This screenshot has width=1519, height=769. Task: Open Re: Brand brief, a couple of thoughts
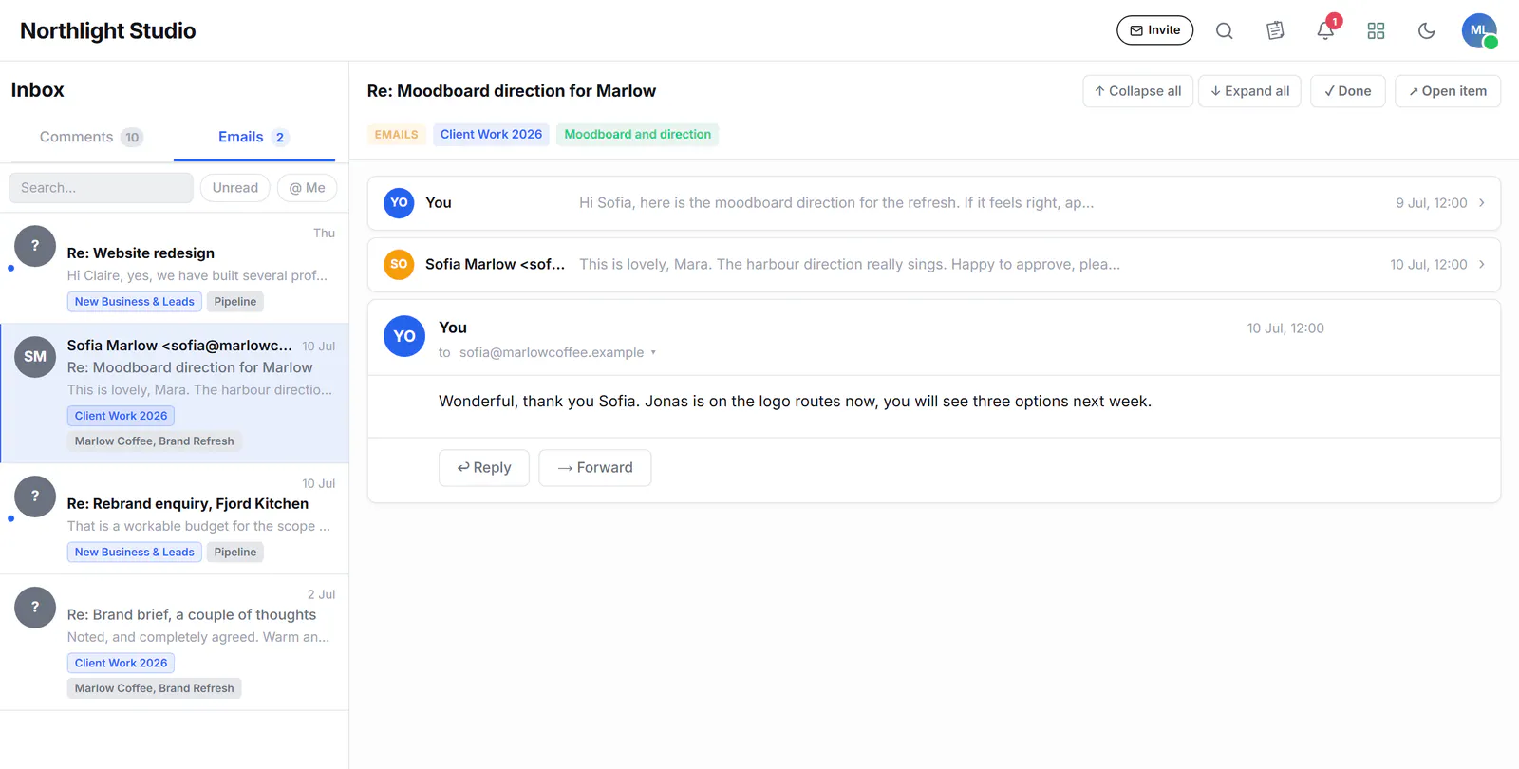point(174,642)
